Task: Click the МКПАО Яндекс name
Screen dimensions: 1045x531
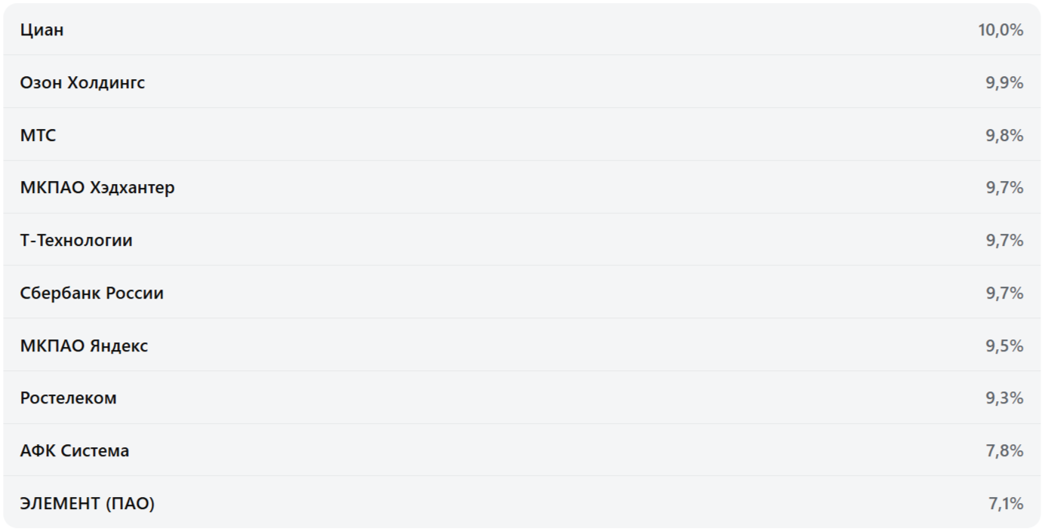Action: coord(85,346)
